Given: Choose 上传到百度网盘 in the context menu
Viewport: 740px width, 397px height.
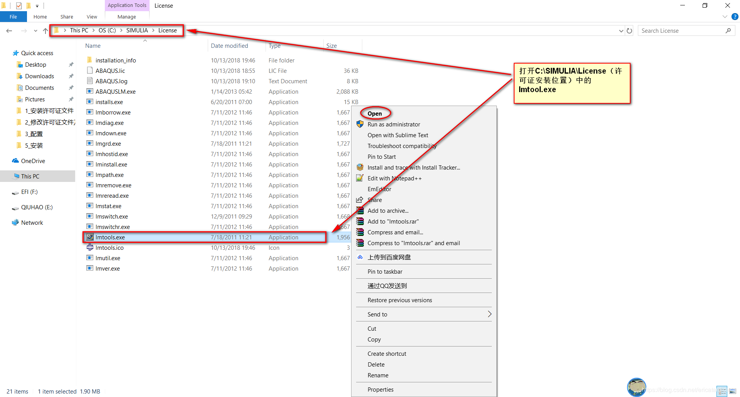Looking at the screenshot, I should pyautogui.click(x=389, y=257).
